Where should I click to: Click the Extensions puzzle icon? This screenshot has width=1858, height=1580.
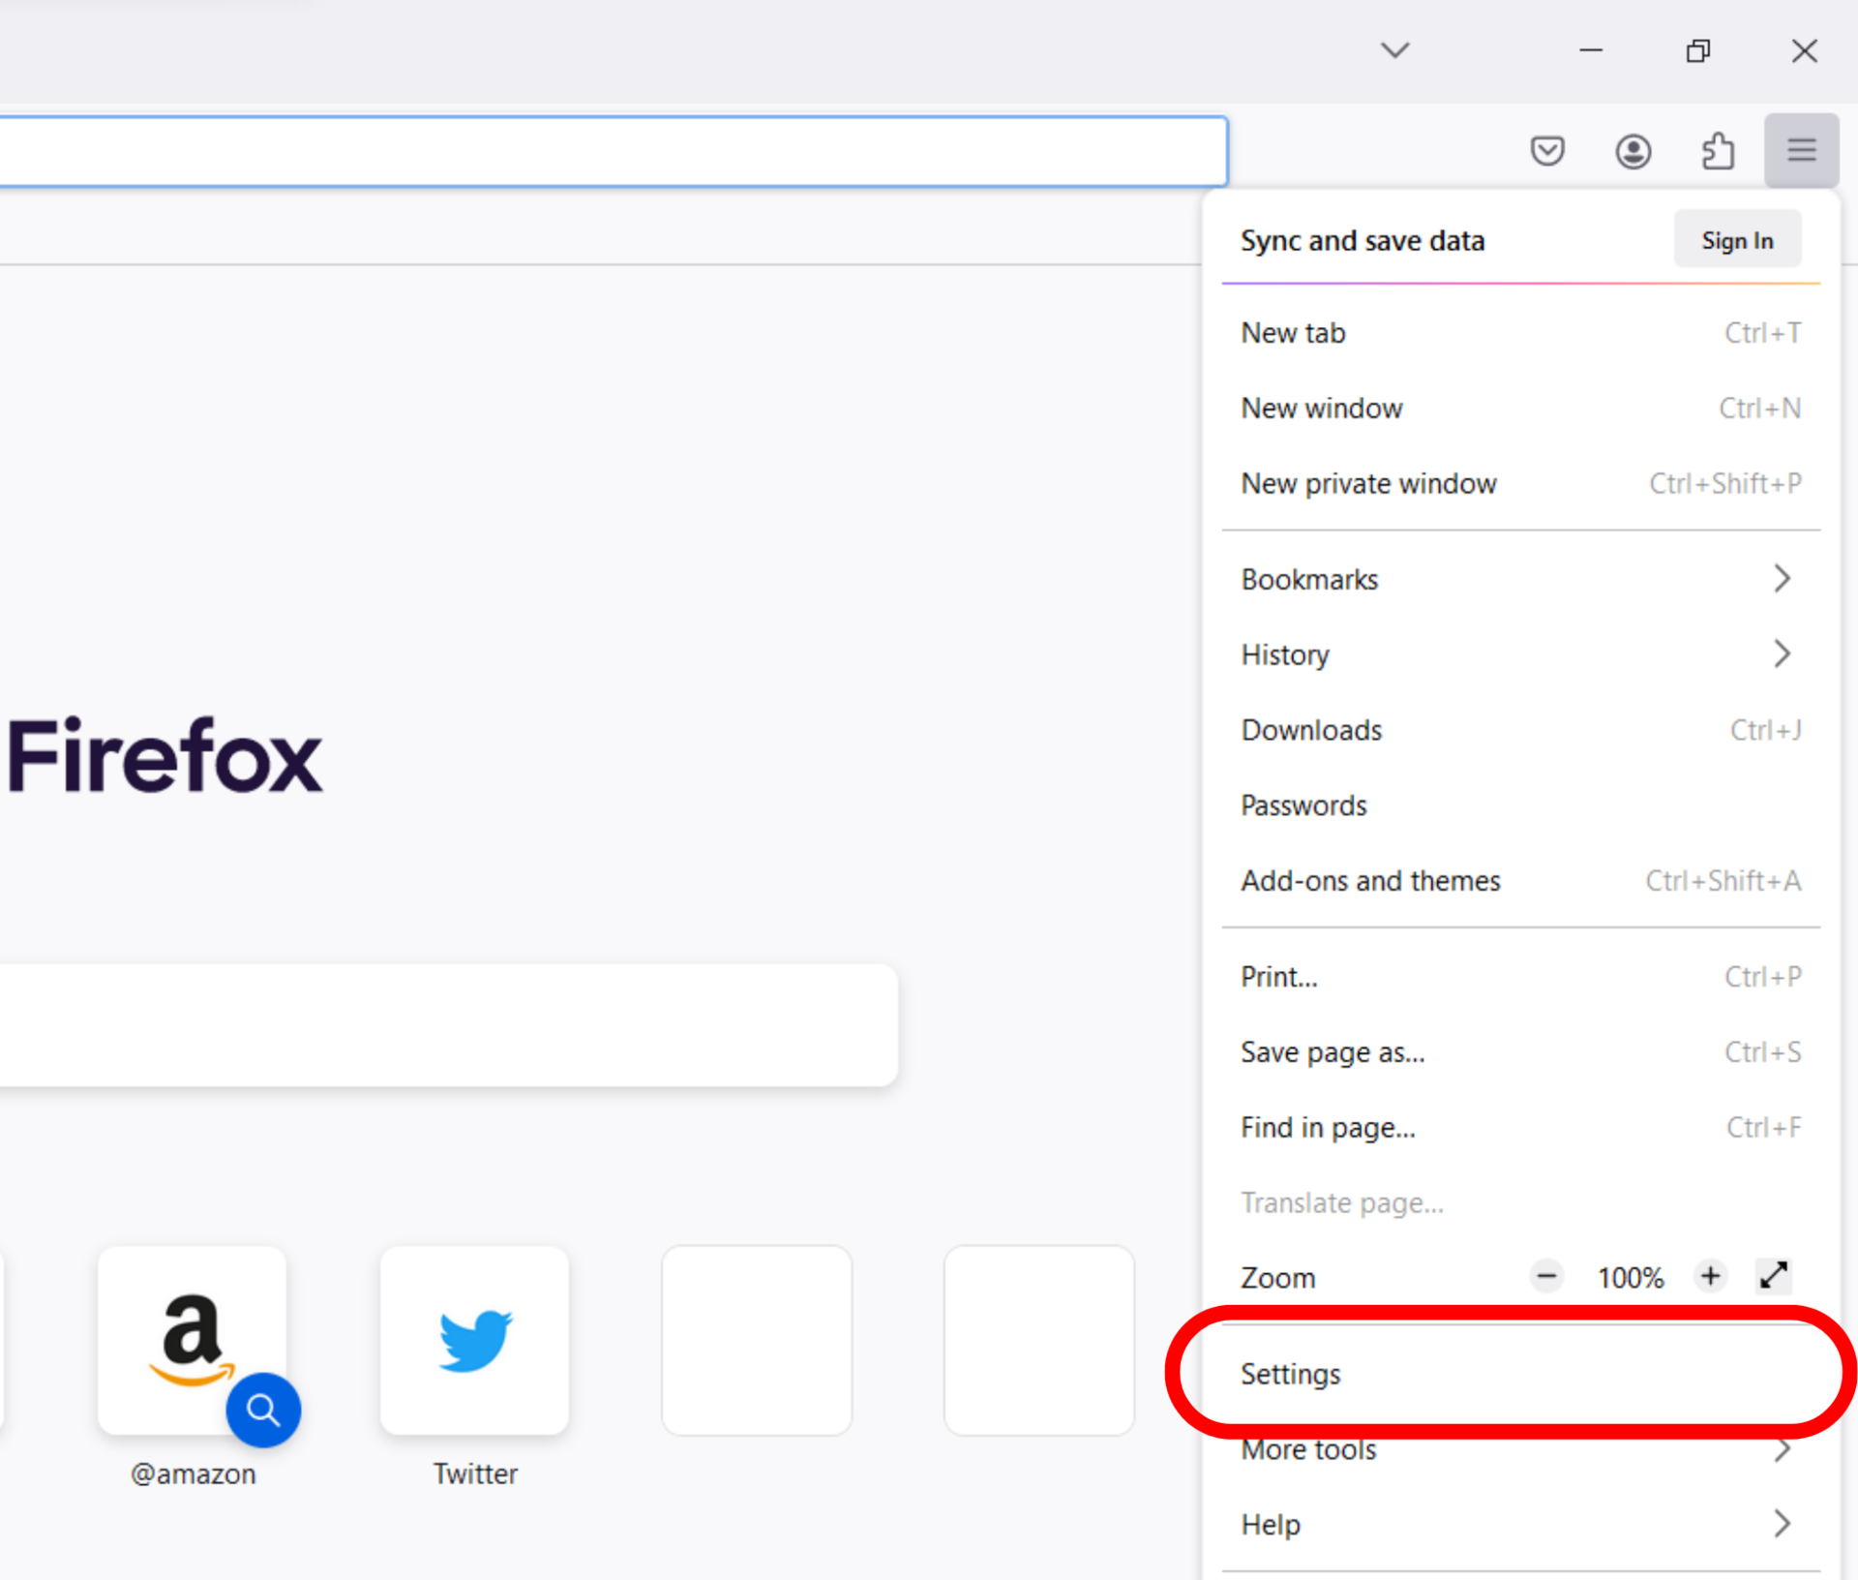pos(1718,151)
